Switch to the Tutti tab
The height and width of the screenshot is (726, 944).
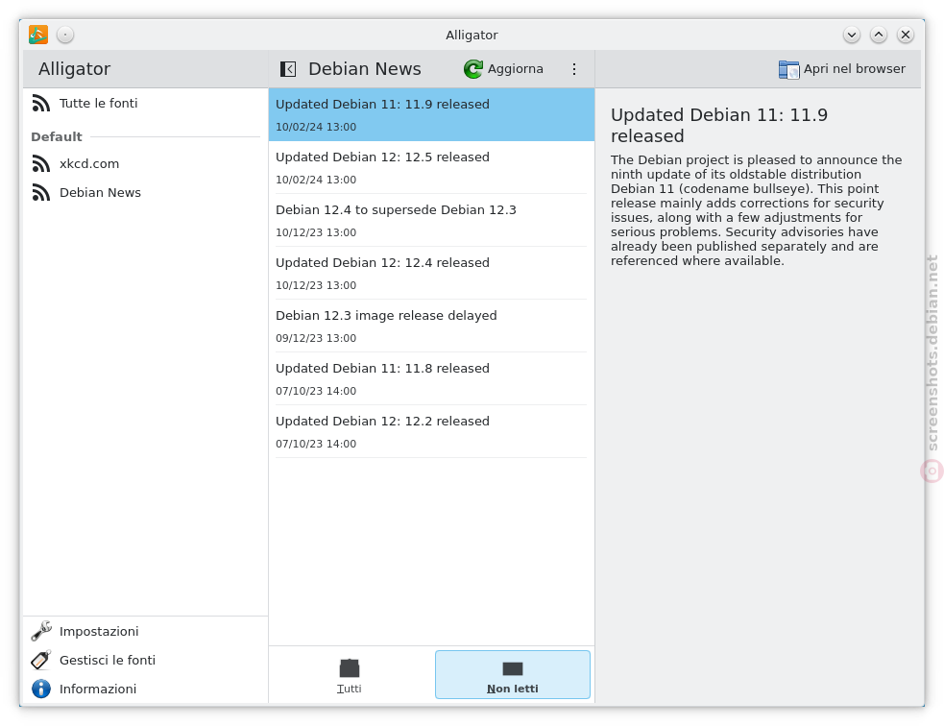click(x=350, y=675)
